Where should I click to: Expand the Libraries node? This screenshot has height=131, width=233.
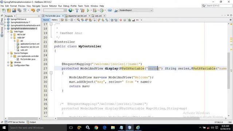tap(8, 62)
